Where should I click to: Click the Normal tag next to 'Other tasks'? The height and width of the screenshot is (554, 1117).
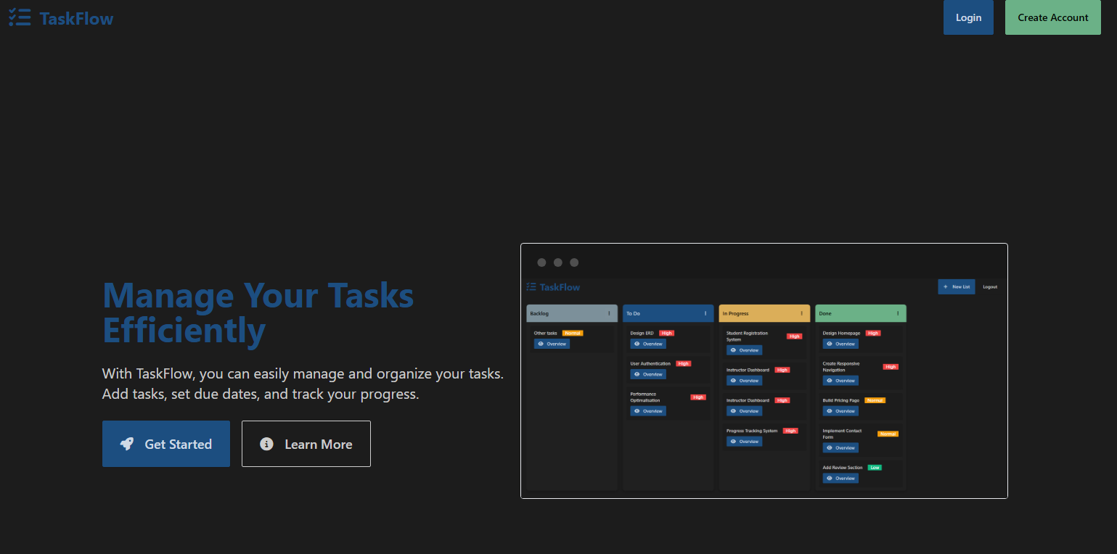pos(573,333)
